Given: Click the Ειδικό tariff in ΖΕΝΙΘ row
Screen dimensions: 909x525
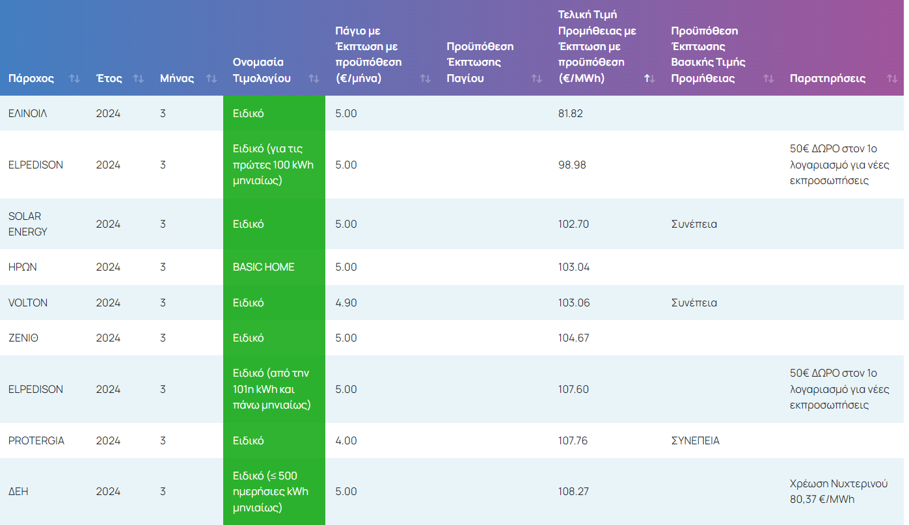Looking at the screenshot, I should click(248, 338).
